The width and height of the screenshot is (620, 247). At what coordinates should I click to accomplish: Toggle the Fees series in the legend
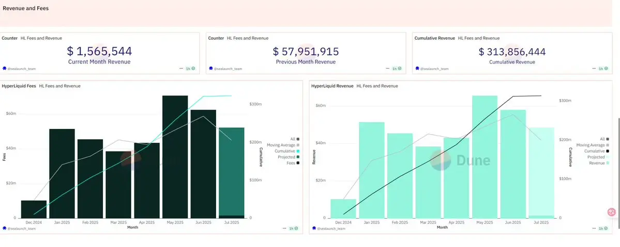coord(293,162)
